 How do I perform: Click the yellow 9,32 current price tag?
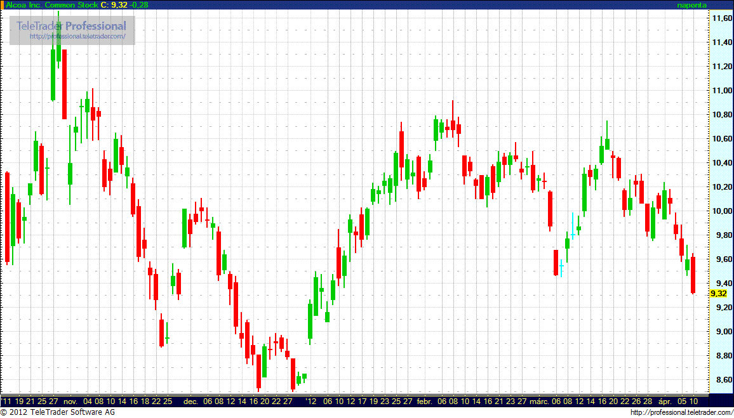(x=718, y=294)
